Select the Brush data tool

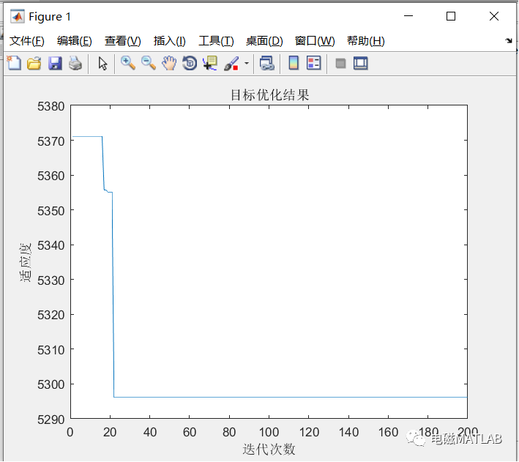point(231,63)
